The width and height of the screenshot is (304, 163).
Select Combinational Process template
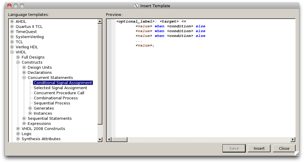(56, 98)
